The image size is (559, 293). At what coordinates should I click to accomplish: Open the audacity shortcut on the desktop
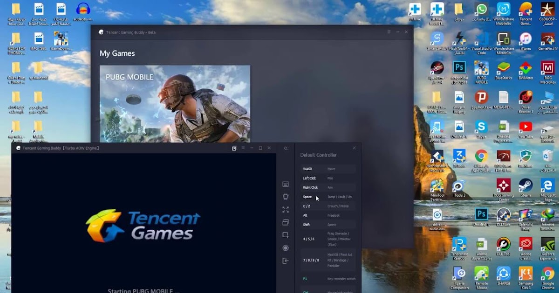tap(83, 12)
